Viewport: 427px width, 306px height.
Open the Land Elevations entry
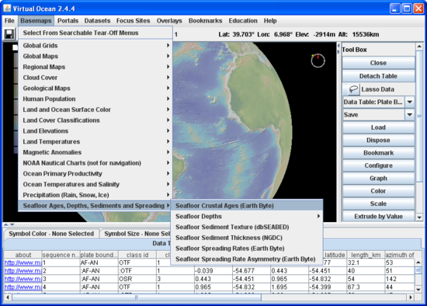point(95,130)
